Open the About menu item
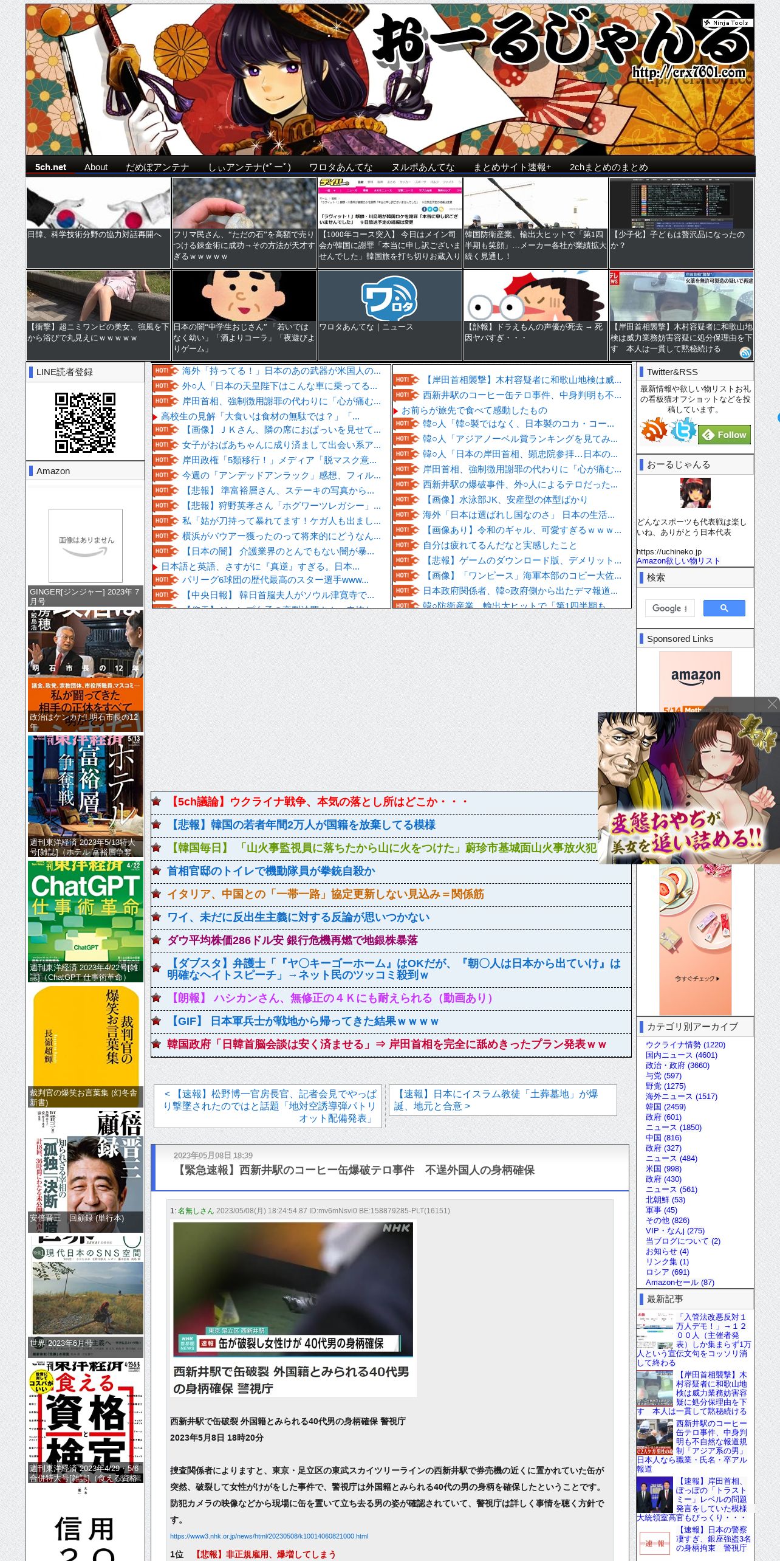 click(96, 167)
